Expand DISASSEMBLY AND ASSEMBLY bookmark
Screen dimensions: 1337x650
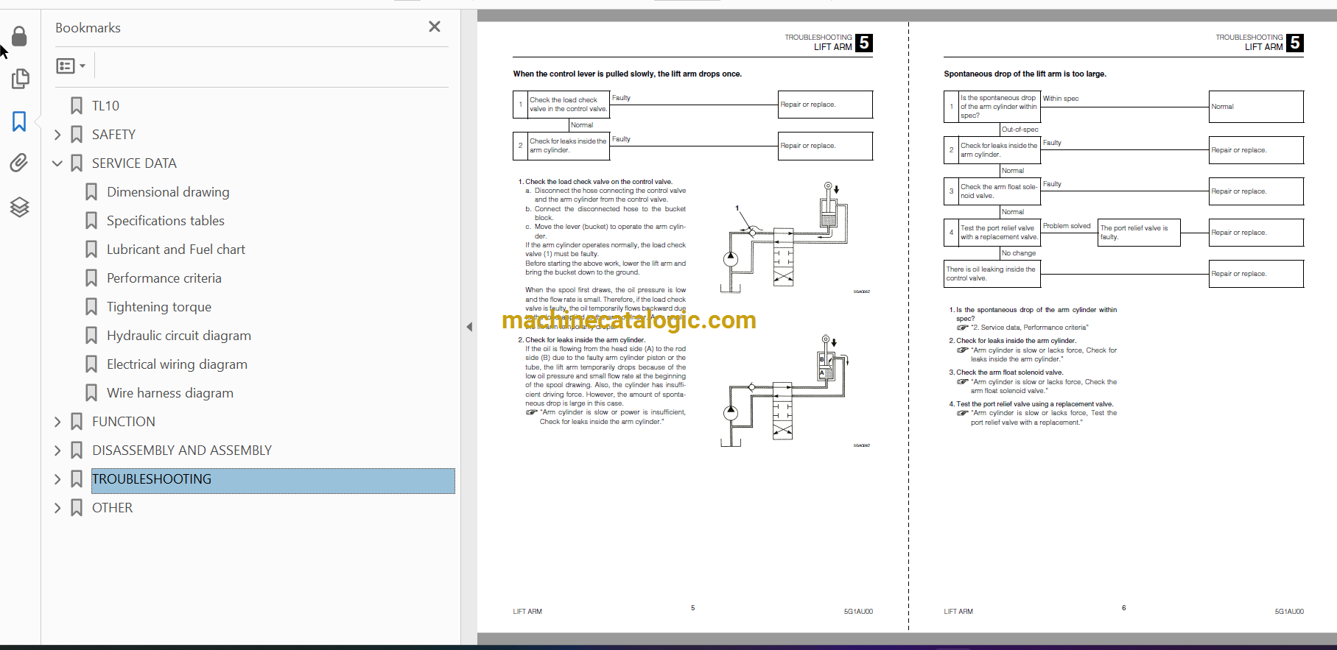click(57, 451)
